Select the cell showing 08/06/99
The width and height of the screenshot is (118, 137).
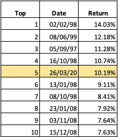[59, 35]
